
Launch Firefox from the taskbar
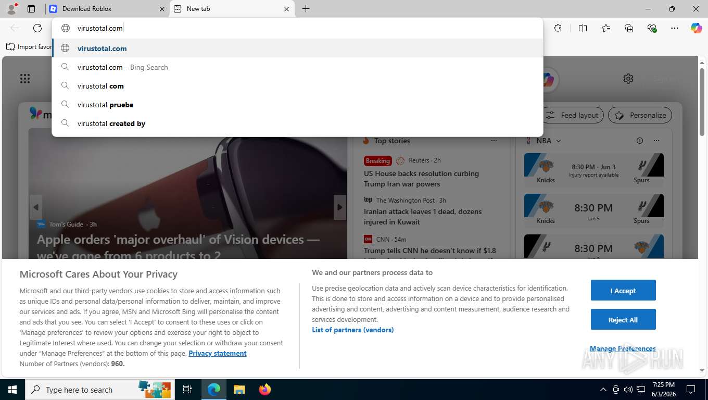265,390
